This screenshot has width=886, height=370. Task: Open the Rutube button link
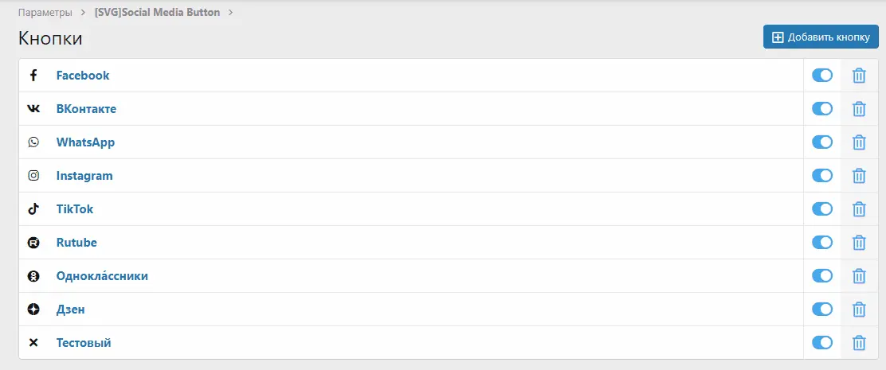(x=76, y=243)
